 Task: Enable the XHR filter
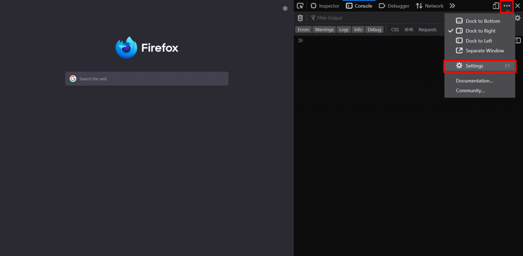click(x=409, y=30)
